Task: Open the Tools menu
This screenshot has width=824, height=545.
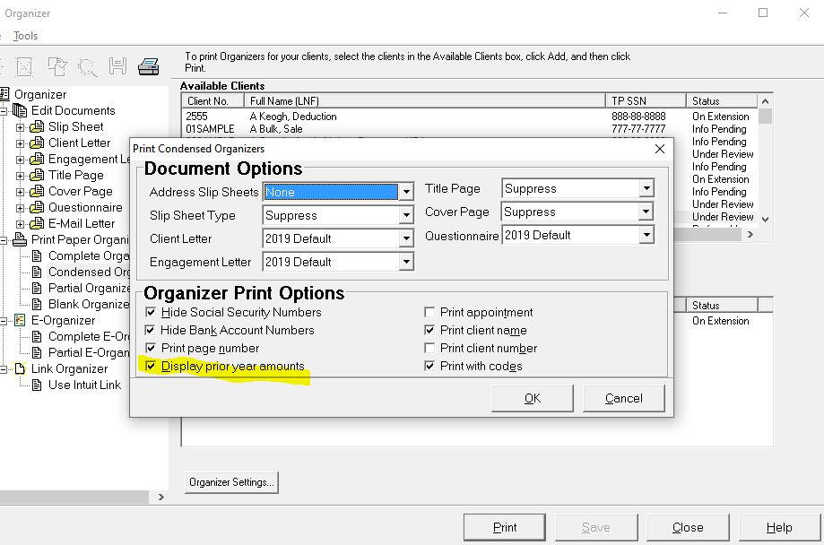Action: [x=25, y=36]
